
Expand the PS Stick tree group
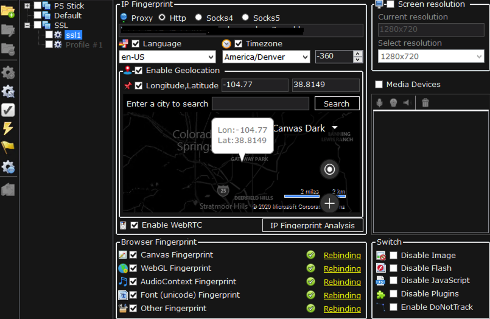(27, 6)
